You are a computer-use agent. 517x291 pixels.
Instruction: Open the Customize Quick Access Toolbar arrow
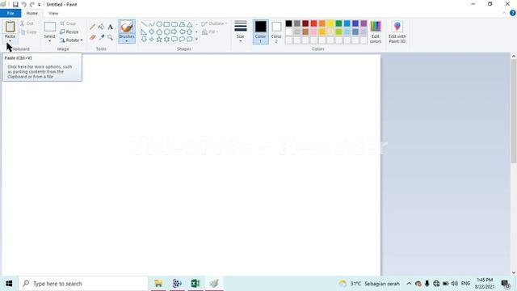[x=40, y=5]
